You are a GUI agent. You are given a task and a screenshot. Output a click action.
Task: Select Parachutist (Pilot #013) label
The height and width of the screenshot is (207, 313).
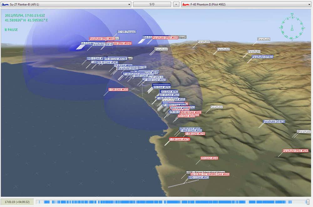[165, 38]
